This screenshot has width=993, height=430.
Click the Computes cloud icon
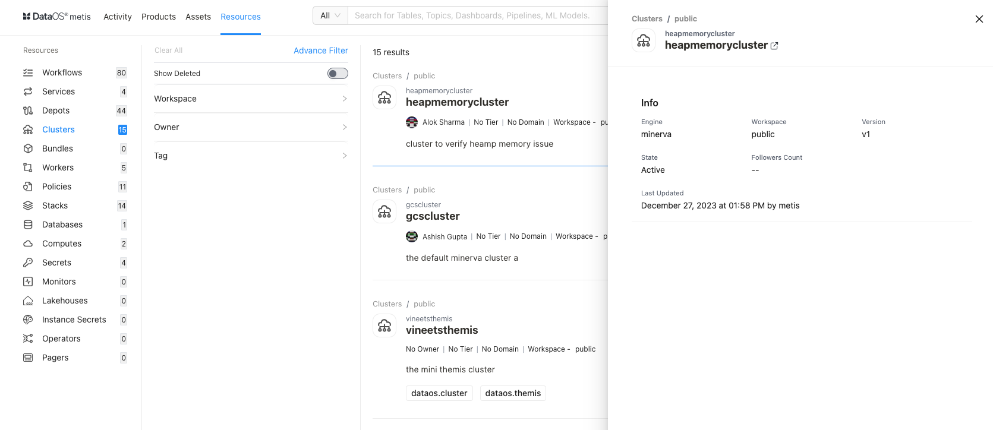click(28, 244)
